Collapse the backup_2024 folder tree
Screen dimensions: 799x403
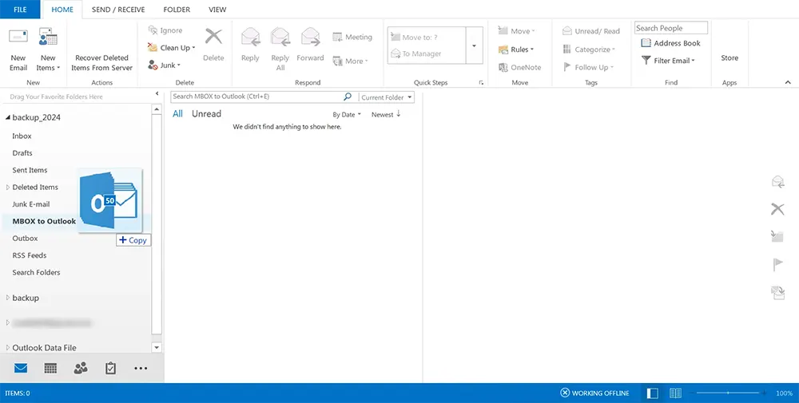pos(8,117)
